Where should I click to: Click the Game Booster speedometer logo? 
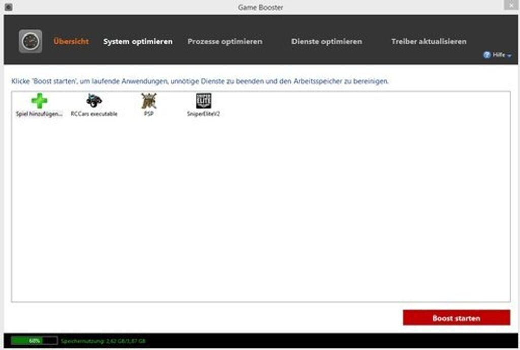coord(30,42)
